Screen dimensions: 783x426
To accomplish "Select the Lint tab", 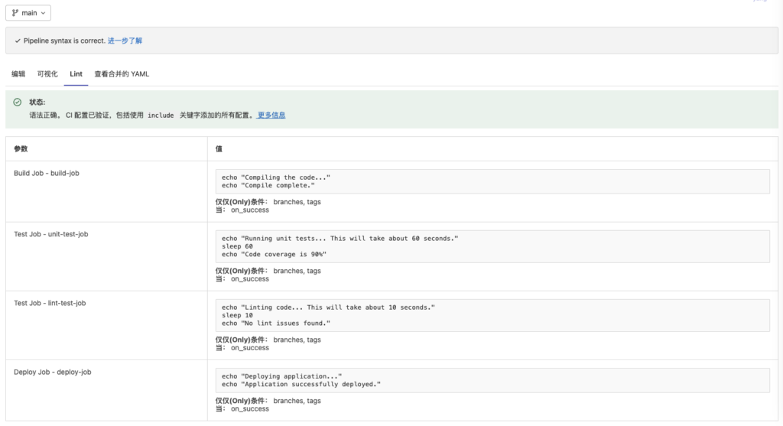I will (76, 74).
